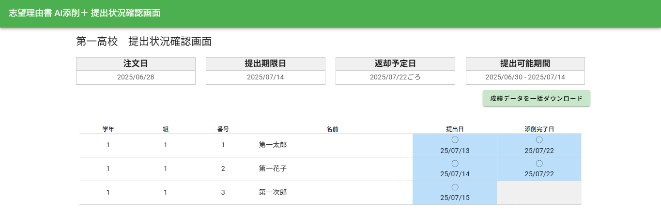Image resolution: width=661 pixels, height=215 pixels.
Task: Select the student name 第一次郎
Action: click(x=273, y=192)
